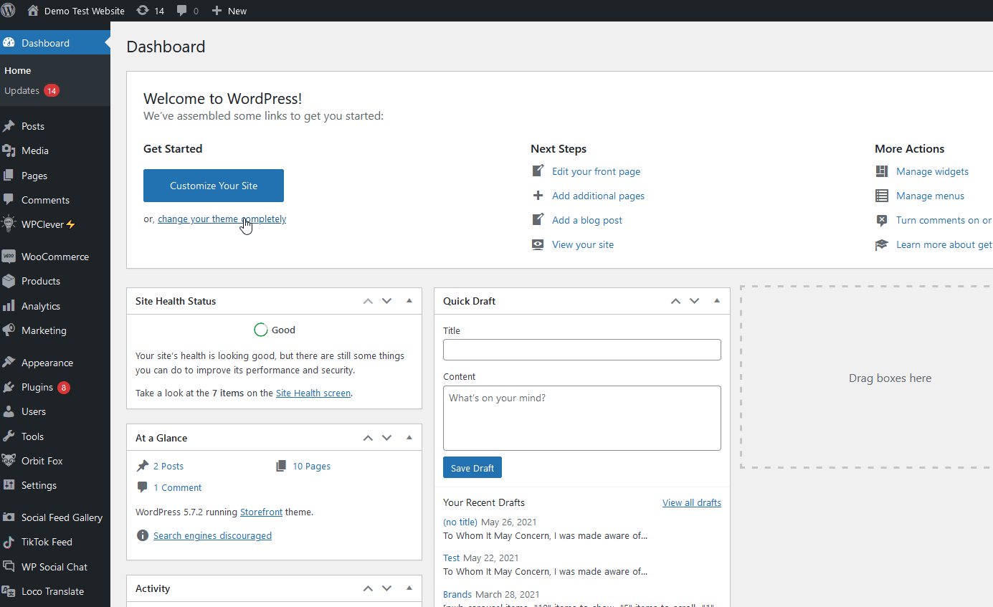993x607 pixels.
Task: Collapse the At a Glance panel
Action: pos(409,437)
